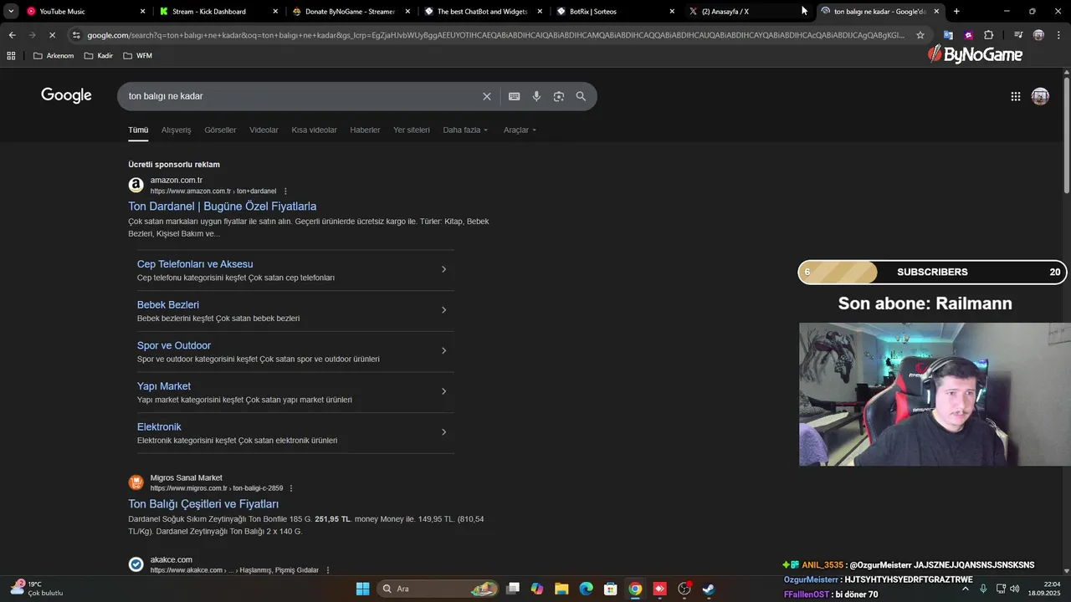
Task: Close the Anasayfa / X tab
Action: pyautogui.click(x=807, y=12)
